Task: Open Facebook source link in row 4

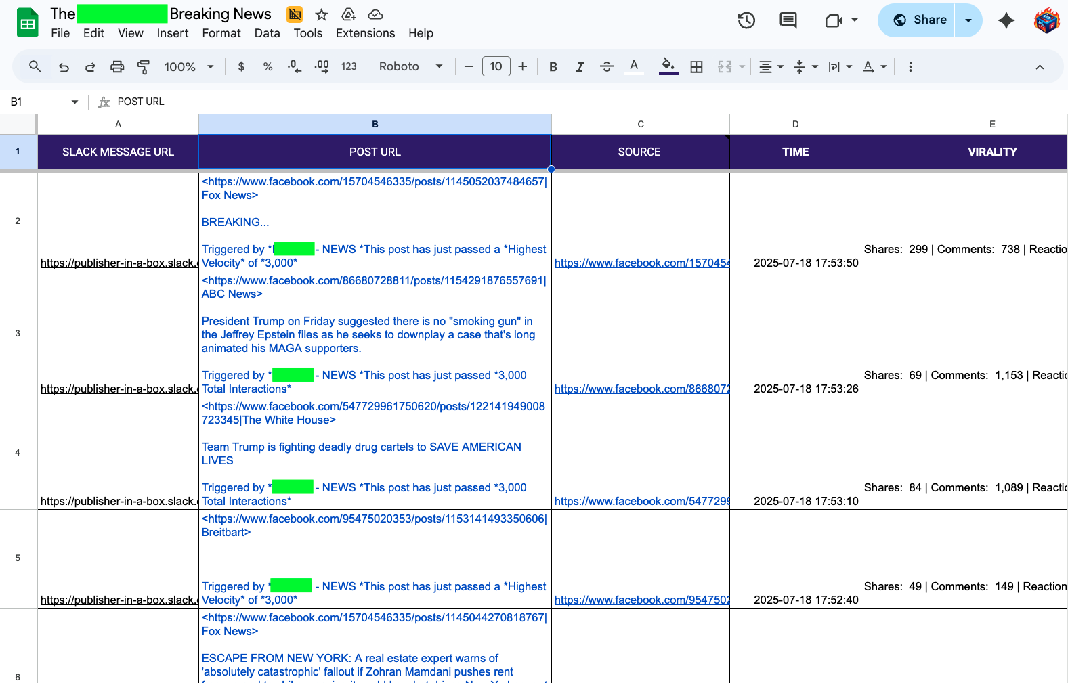Action: click(641, 501)
